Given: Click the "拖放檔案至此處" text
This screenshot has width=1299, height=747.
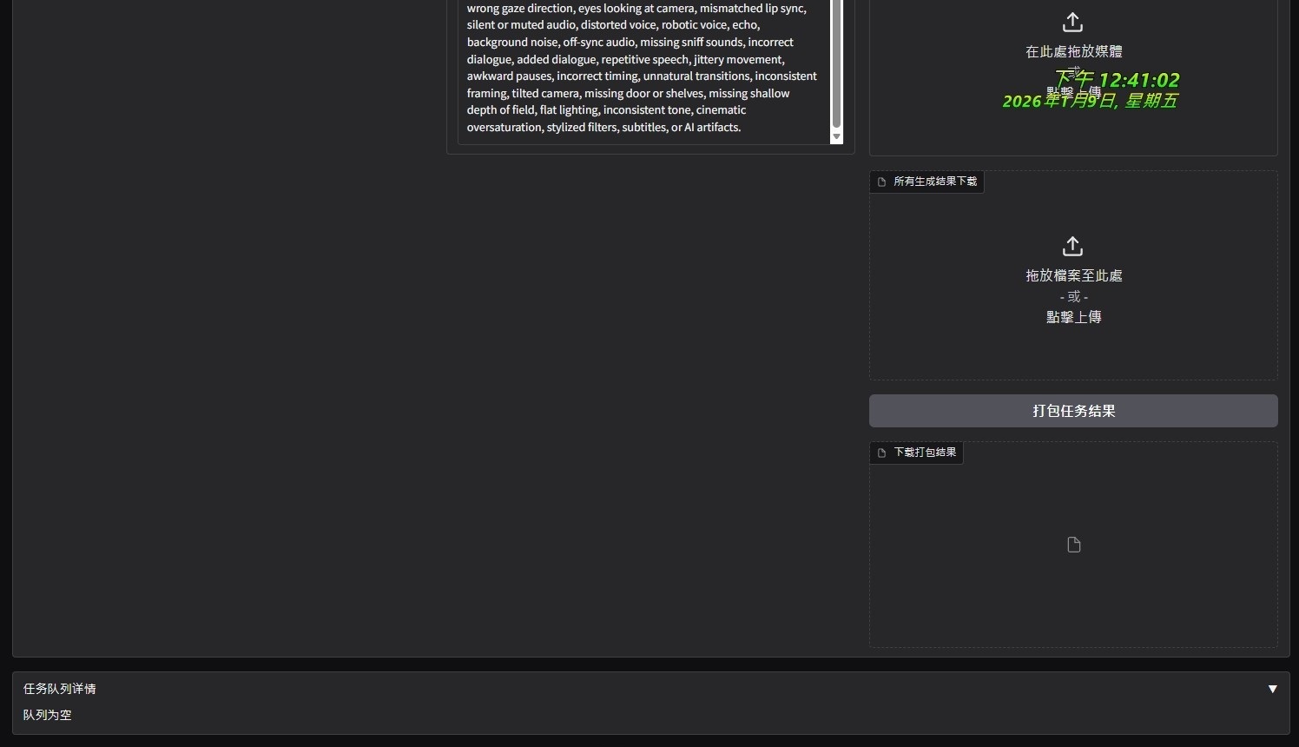Looking at the screenshot, I should [1074, 275].
